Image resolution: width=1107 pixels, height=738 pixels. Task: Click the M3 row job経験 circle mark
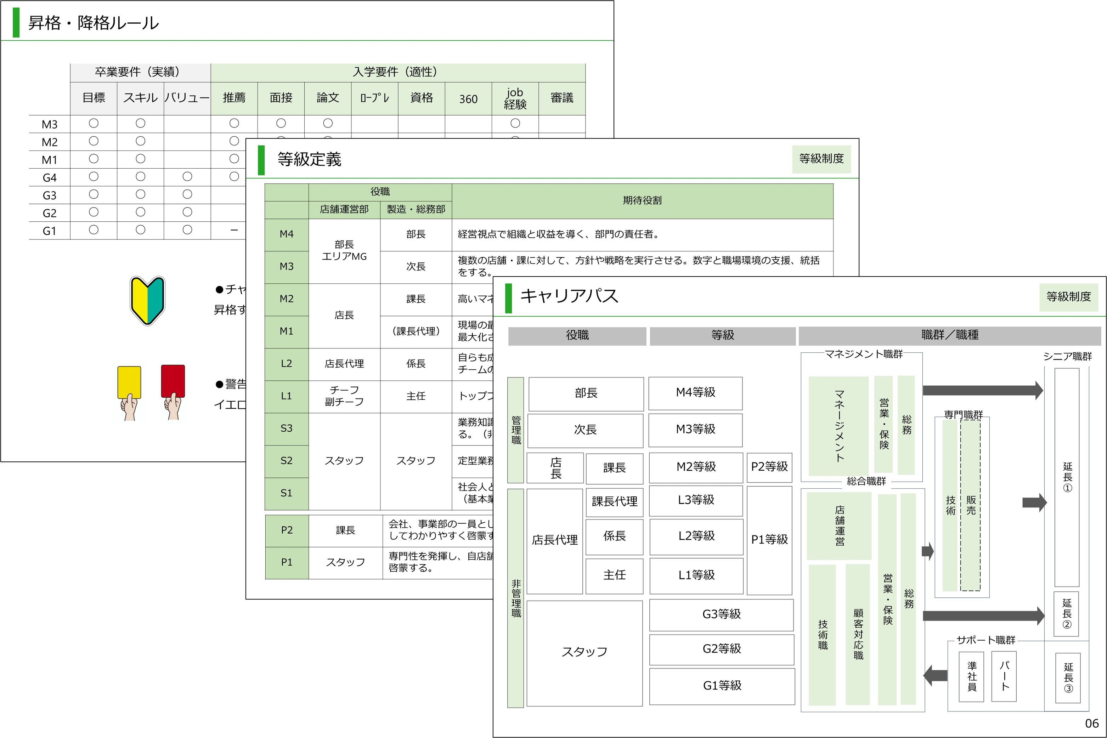click(515, 123)
